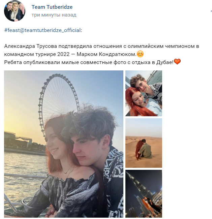Screen dimensions: 212x219
Task: Open the #feast@teamtutberidze_official hashtag link
Action: 42,30
